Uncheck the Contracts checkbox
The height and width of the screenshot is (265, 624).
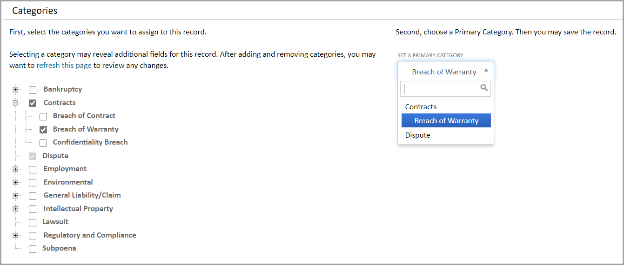click(x=33, y=103)
